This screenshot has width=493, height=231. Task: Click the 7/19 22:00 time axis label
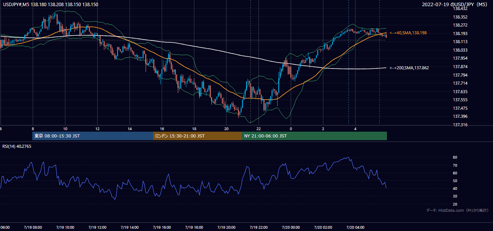258,228
